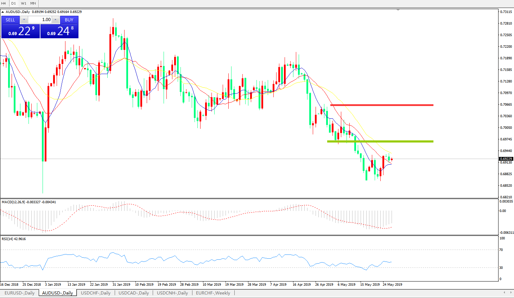The image size is (514, 298).
Task: Switch chart to the H4 timeframe
Action: [4, 3]
